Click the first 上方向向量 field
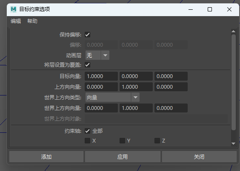Image resolution: width=240 pixels, height=171 pixels. click(101, 87)
